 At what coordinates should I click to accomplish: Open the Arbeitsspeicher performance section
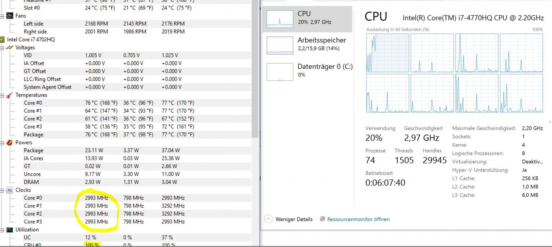click(x=307, y=45)
